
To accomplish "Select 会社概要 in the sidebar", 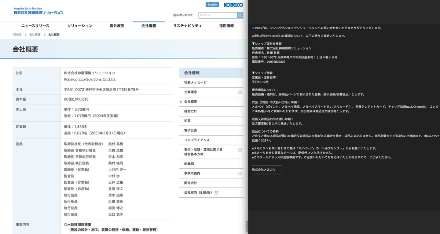I will [191, 102].
